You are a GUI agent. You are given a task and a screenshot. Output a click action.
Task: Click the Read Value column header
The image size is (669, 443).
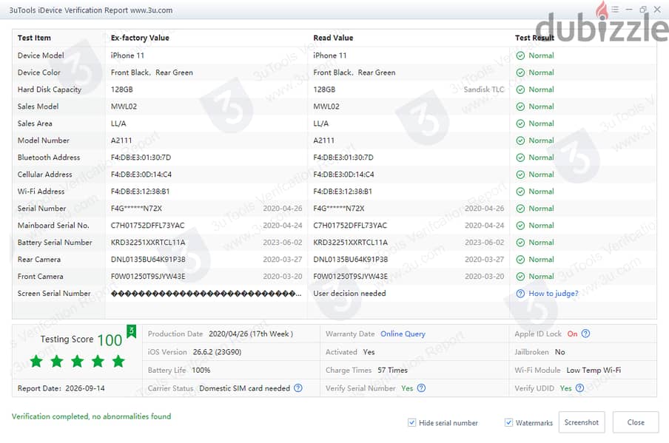coord(333,38)
